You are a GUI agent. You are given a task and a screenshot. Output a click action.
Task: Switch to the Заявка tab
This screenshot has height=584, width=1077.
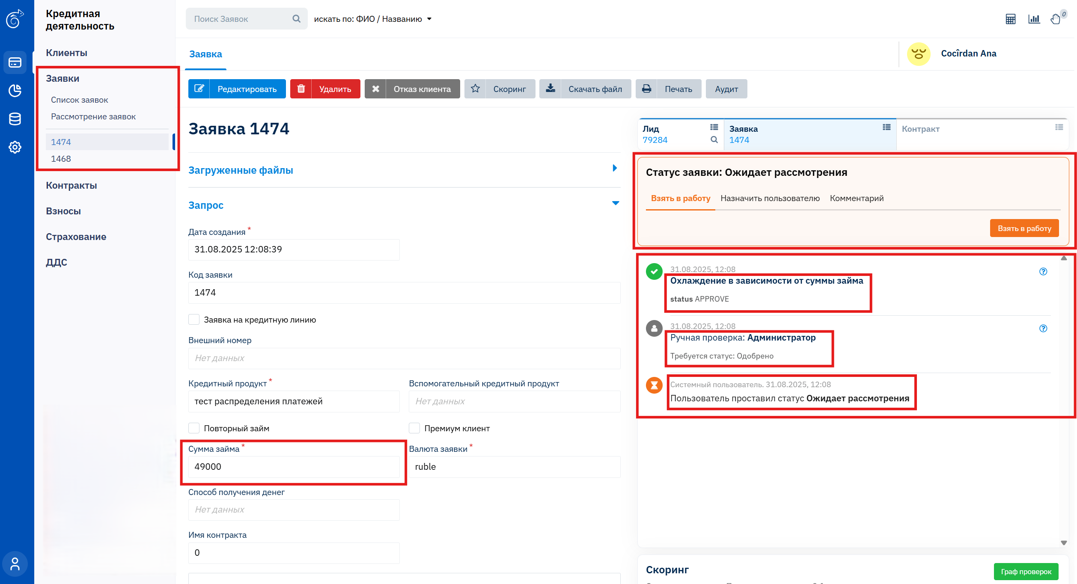(x=206, y=54)
